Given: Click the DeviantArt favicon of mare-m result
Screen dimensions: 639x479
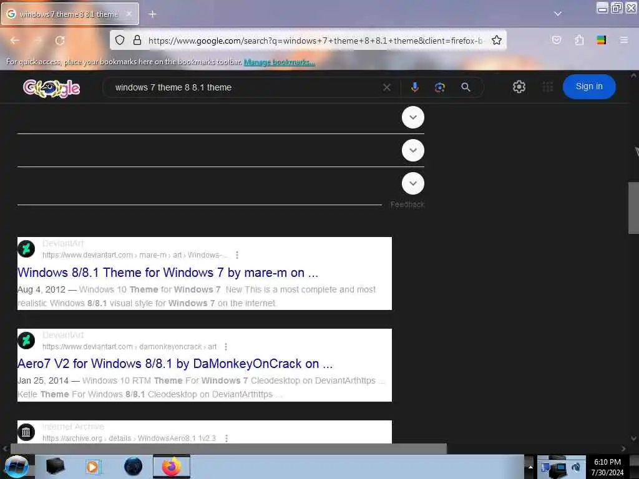Looking at the screenshot, I should point(26,248).
